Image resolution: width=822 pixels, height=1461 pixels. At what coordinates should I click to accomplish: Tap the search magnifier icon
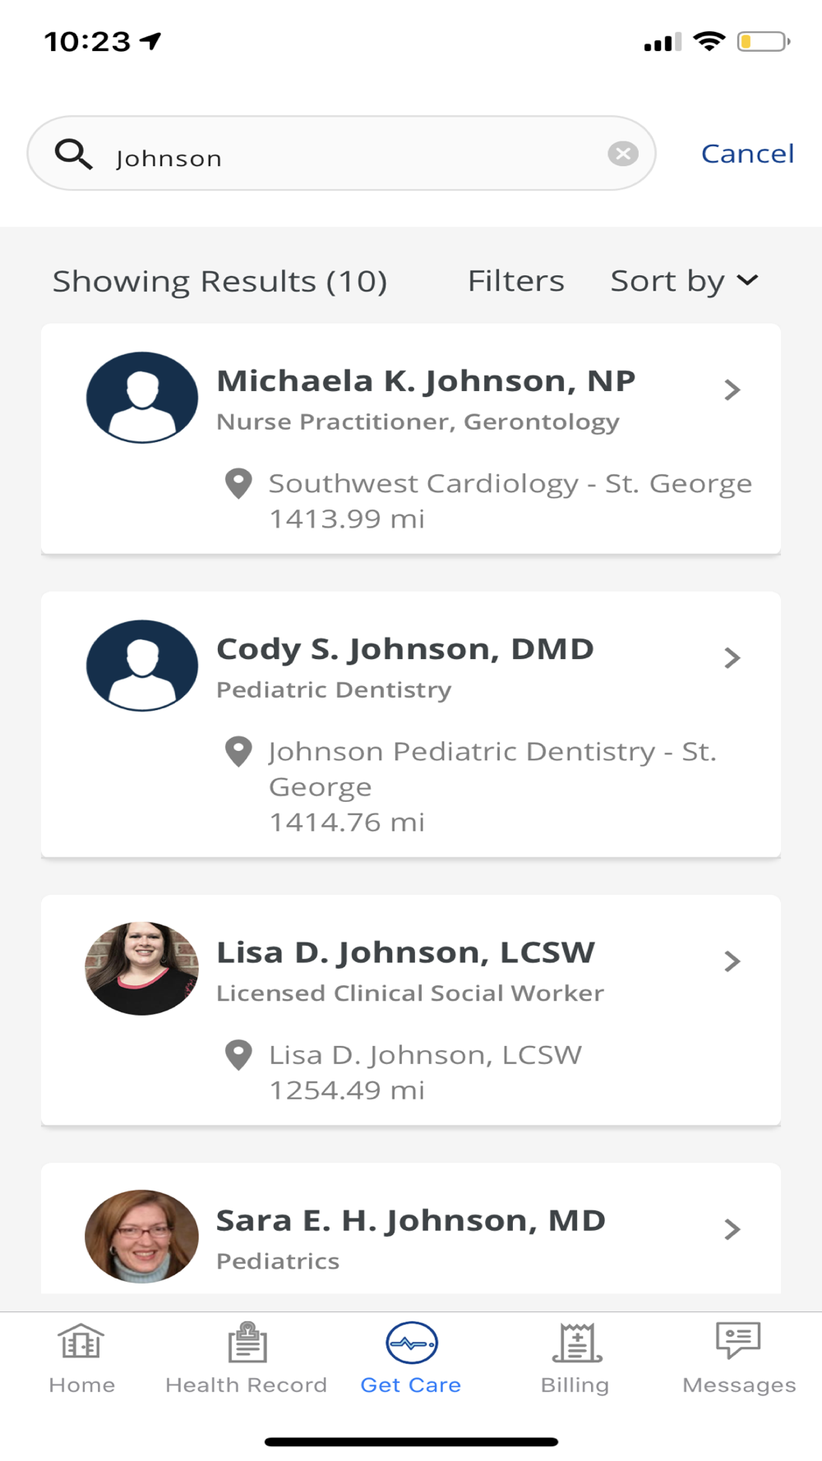73,154
